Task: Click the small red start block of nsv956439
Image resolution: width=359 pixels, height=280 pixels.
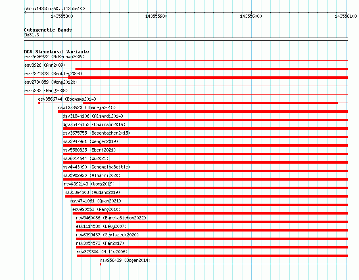Action: click(x=101, y=264)
